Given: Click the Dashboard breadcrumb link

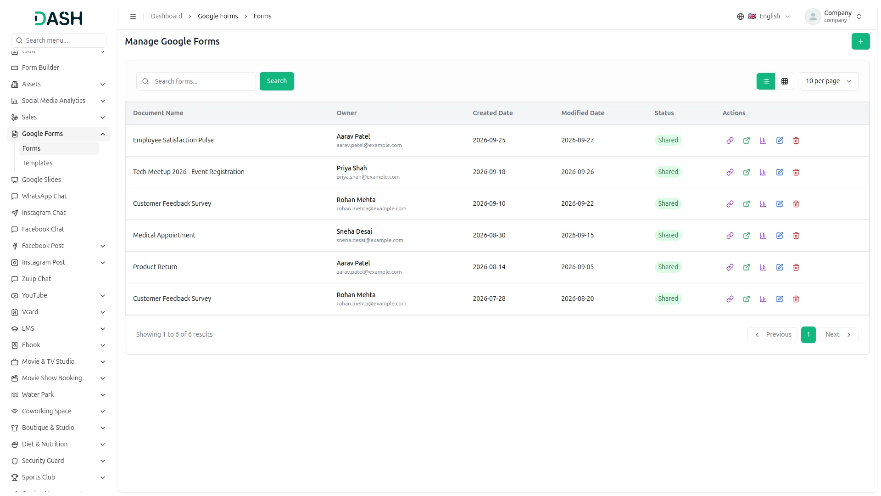Looking at the screenshot, I should point(166,17).
